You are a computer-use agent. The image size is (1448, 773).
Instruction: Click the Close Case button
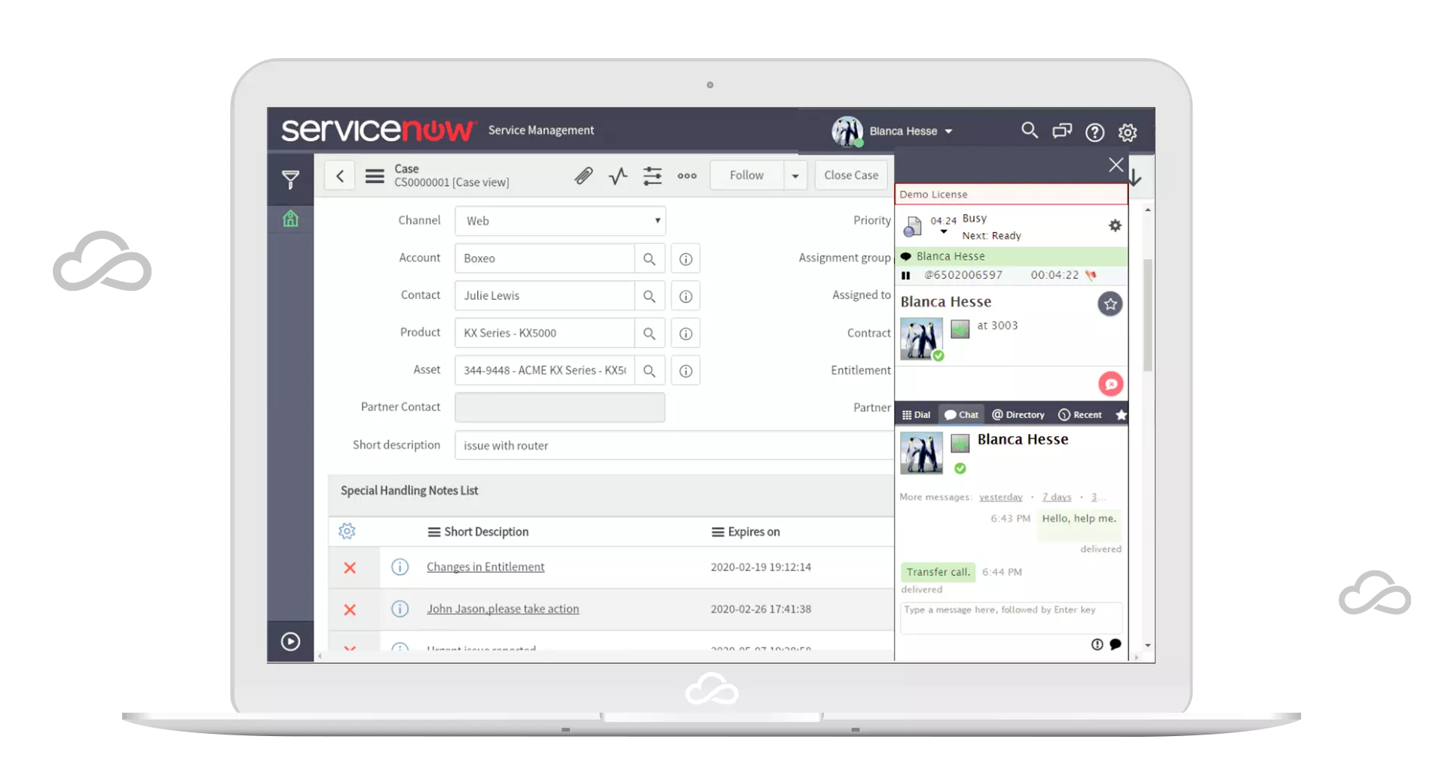coord(851,175)
